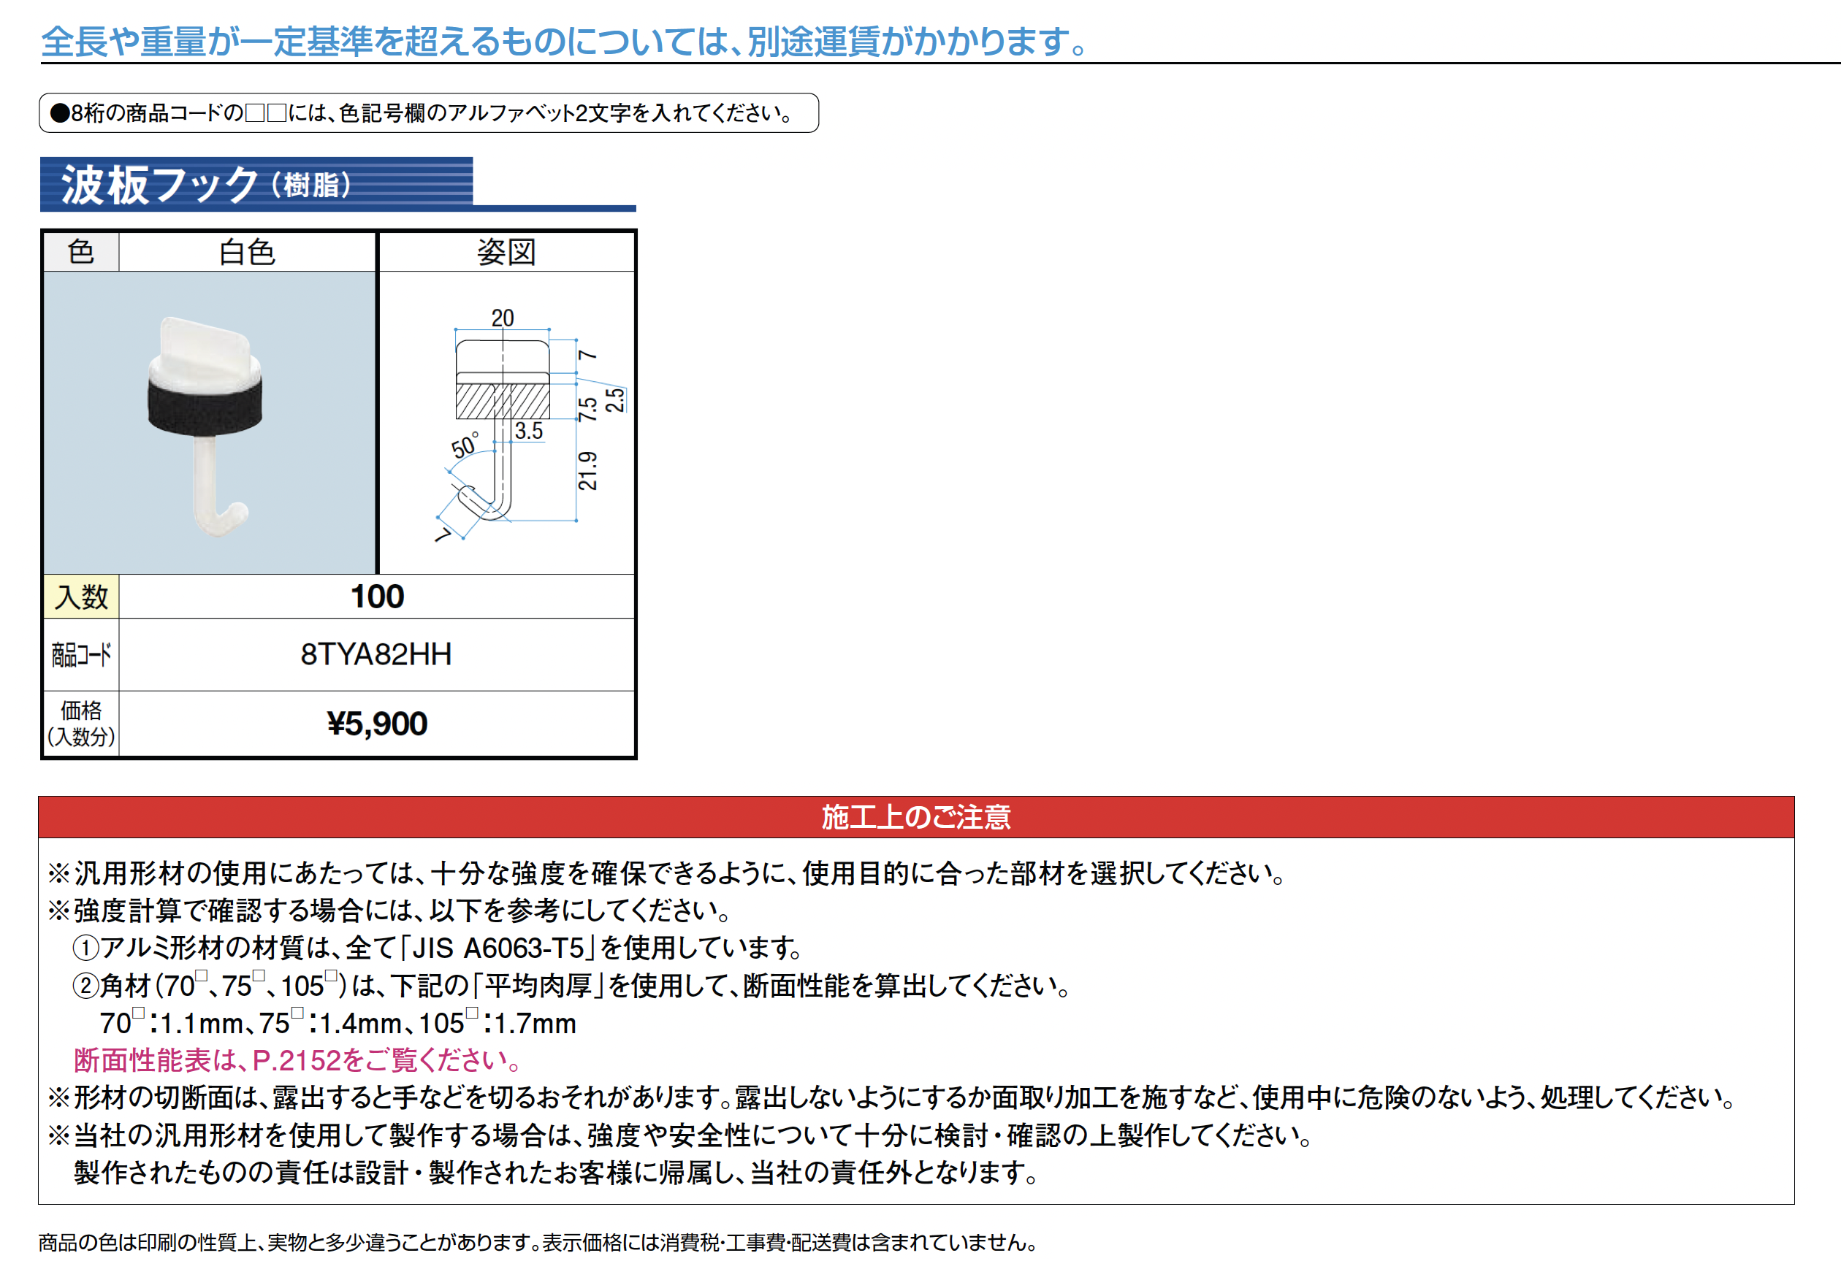Click the 価格 (入数分) row label
Screen dimensions: 1841x1288
[x=81, y=724]
